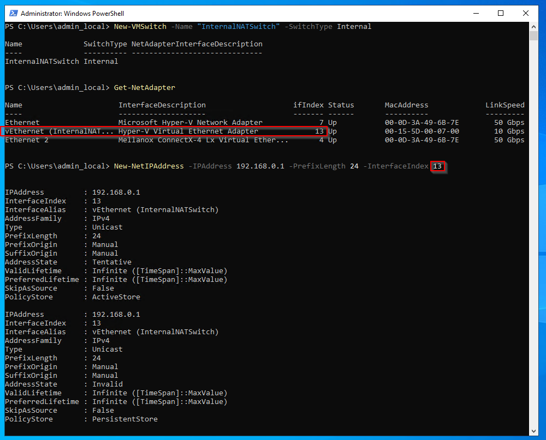Click the "10 Gbps" link speed value
The image size is (546, 440).
click(509, 131)
